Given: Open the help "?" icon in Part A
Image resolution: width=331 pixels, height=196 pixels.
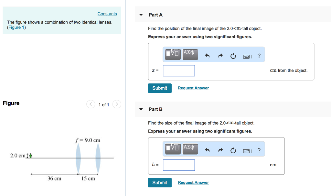Looking at the screenshot, I should [259, 56].
